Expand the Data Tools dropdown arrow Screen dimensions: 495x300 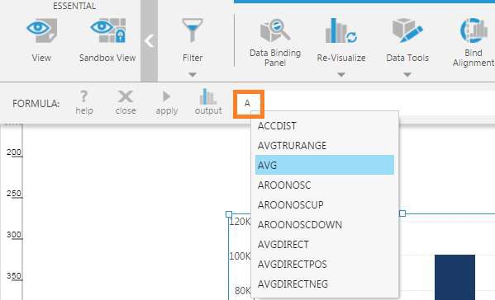tap(407, 75)
